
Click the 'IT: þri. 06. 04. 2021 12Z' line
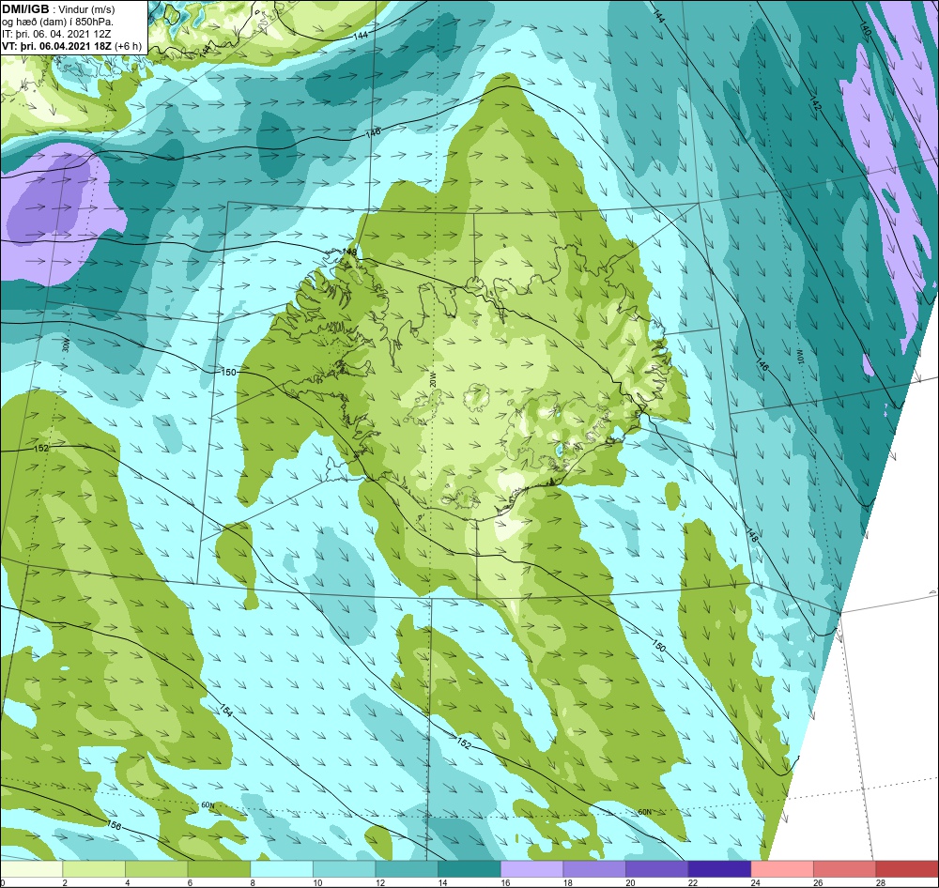[x=56, y=34]
